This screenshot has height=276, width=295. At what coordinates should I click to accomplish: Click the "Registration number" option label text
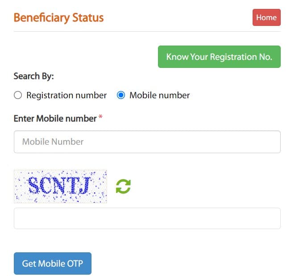click(66, 95)
